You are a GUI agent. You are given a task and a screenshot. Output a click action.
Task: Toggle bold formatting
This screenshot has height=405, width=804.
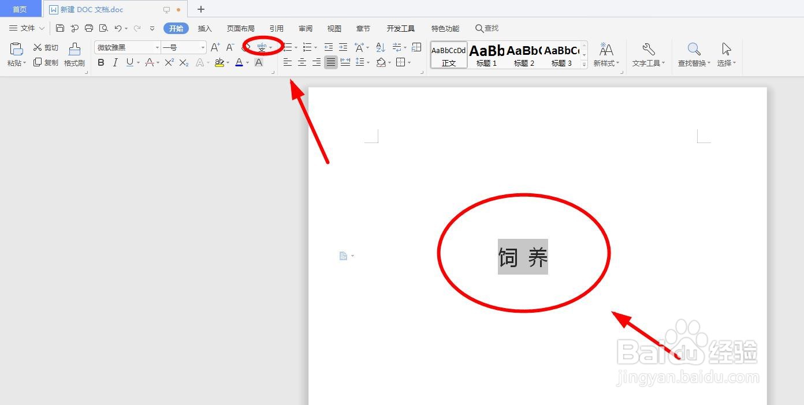tap(101, 62)
